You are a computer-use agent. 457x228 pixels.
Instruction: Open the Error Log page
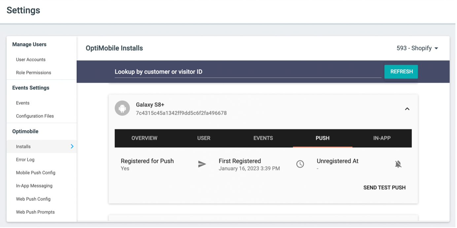coord(25,160)
